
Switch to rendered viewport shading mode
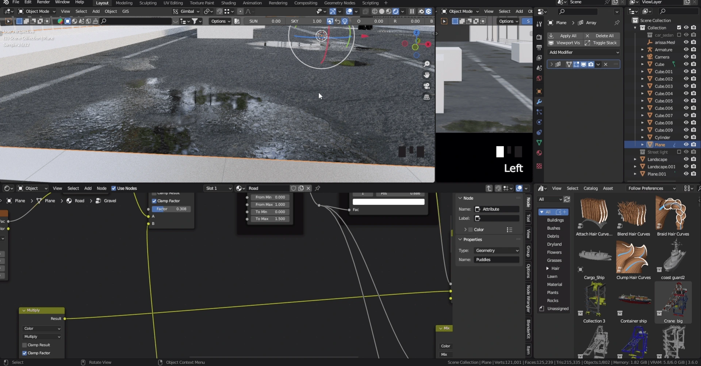coord(395,11)
